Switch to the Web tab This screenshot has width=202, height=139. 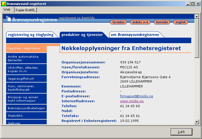7,10
